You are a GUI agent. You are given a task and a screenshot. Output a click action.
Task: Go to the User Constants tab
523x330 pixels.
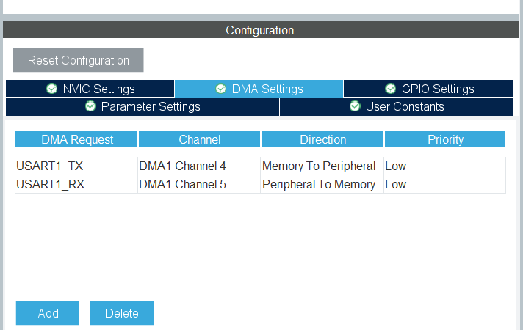[x=397, y=106]
